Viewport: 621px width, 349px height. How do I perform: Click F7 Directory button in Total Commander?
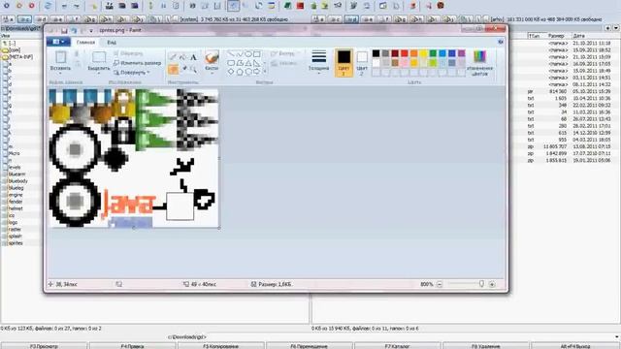[x=397, y=346]
